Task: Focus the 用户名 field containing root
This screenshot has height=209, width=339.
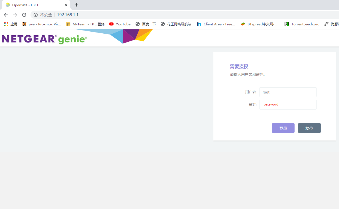Action: (x=288, y=92)
